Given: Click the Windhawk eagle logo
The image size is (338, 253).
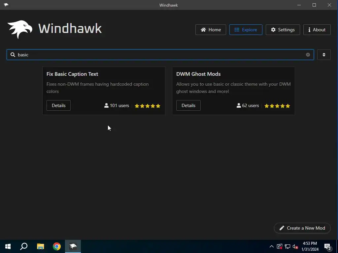Looking at the screenshot, I should [20, 29].
